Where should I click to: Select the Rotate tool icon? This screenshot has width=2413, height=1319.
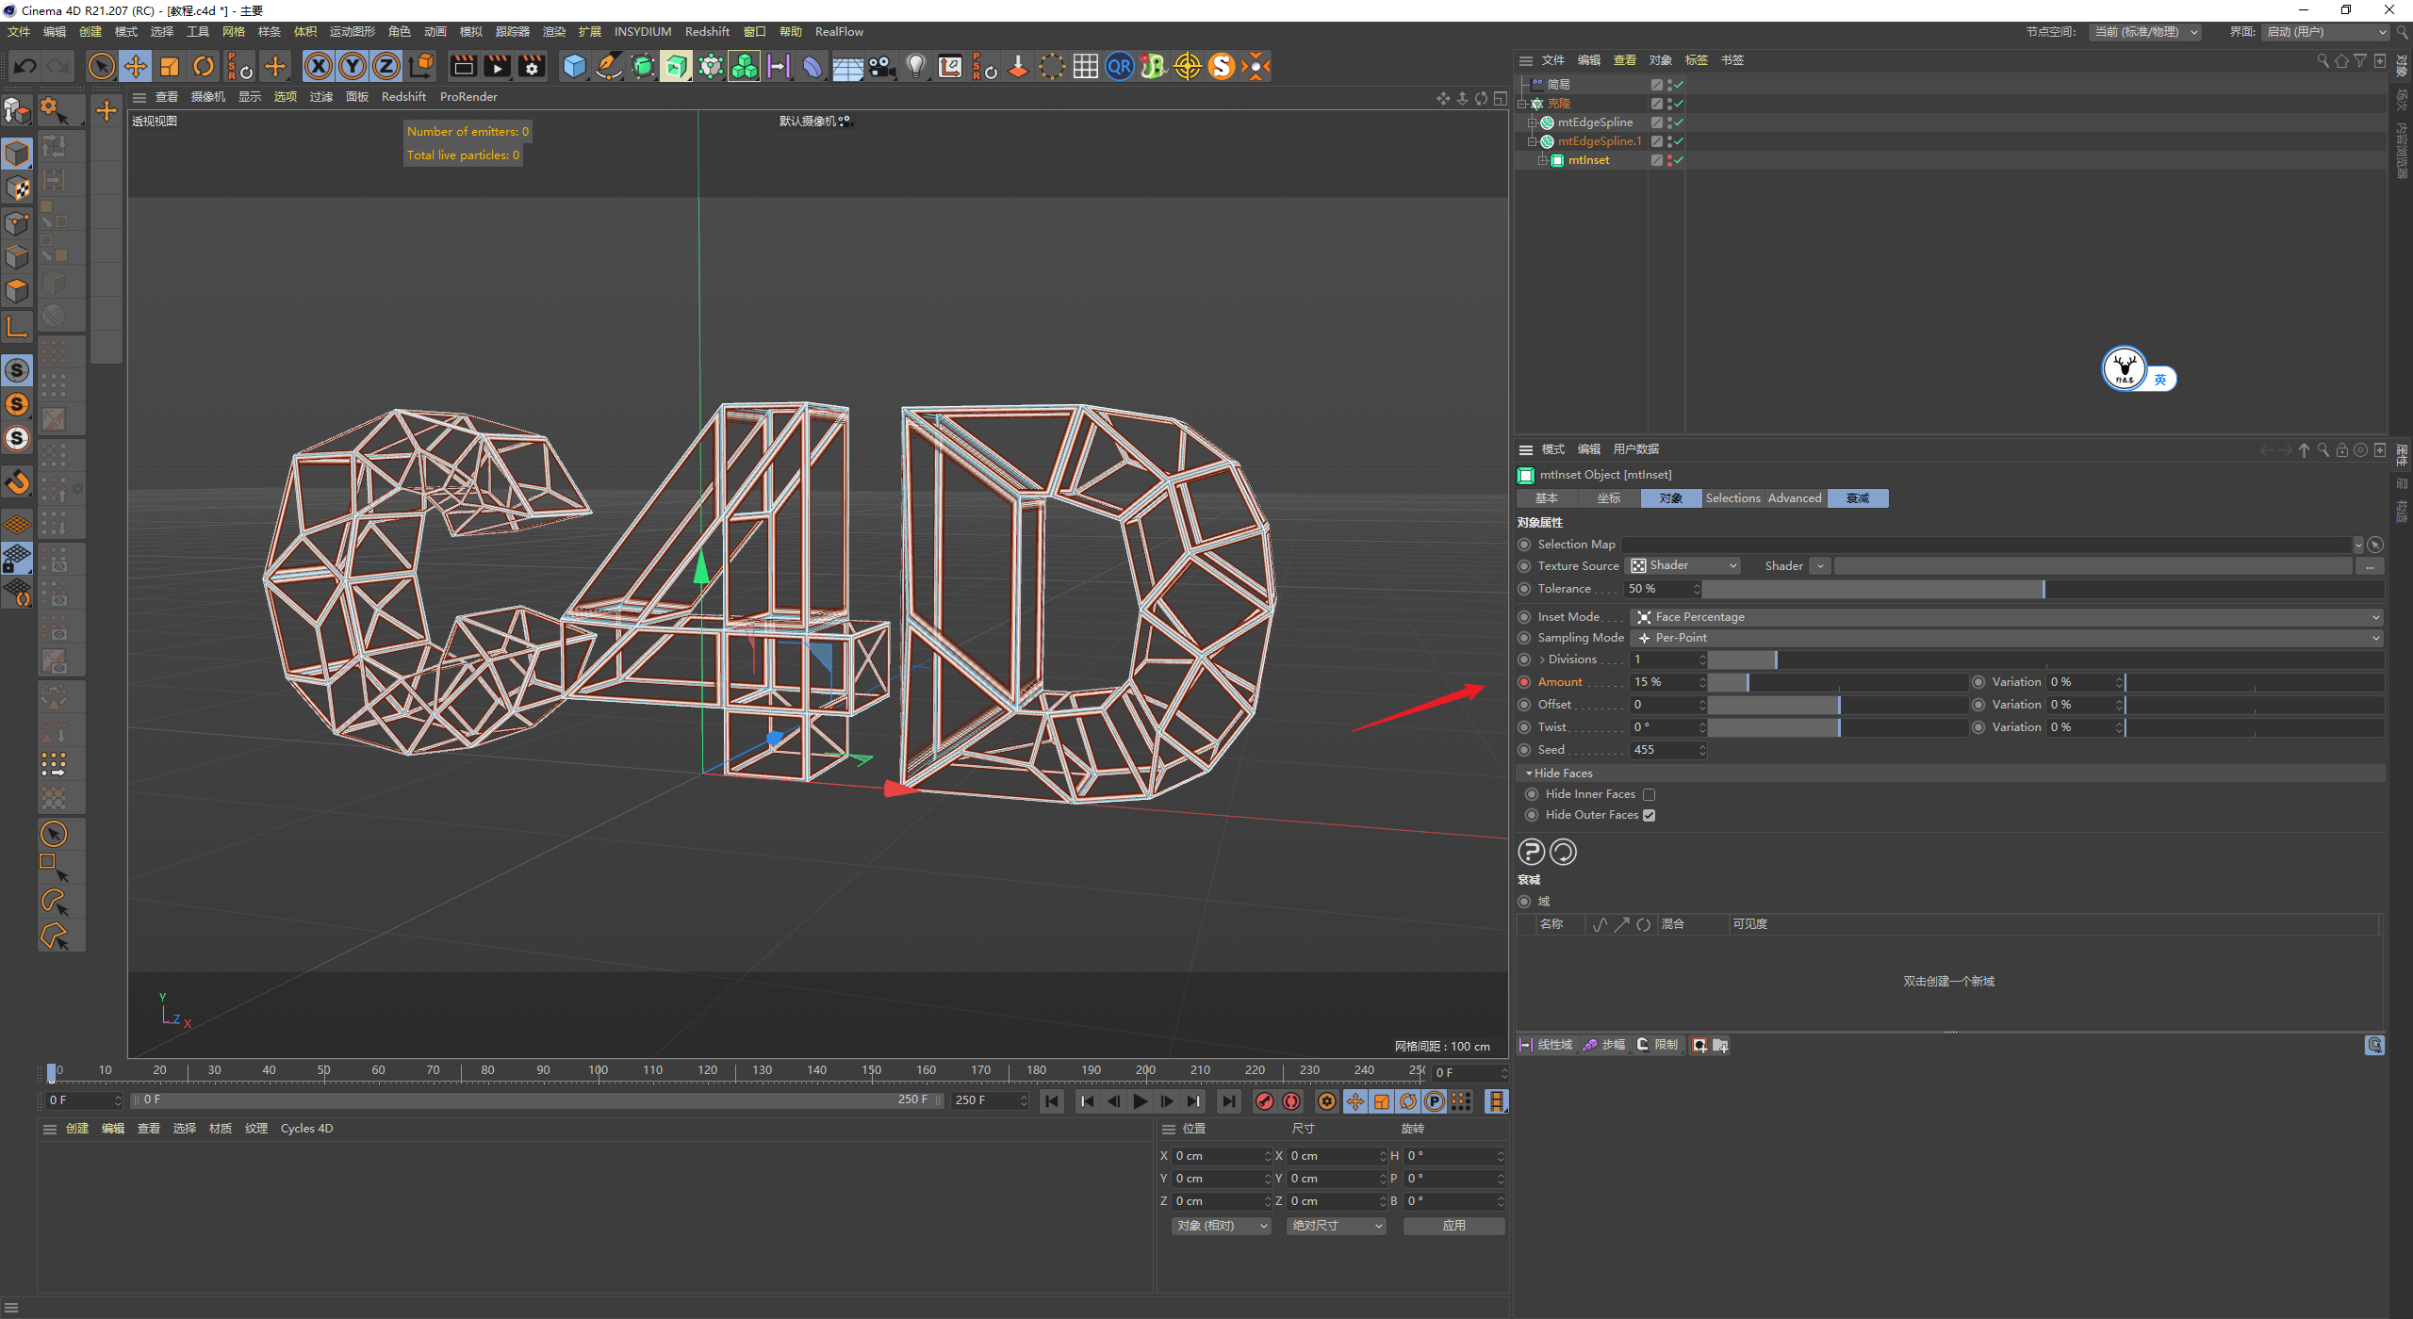pos(204,66)
